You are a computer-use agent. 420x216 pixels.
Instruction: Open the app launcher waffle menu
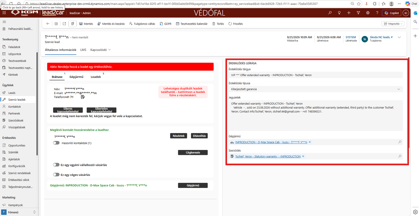pyautogui.click(x=4, y=13)
